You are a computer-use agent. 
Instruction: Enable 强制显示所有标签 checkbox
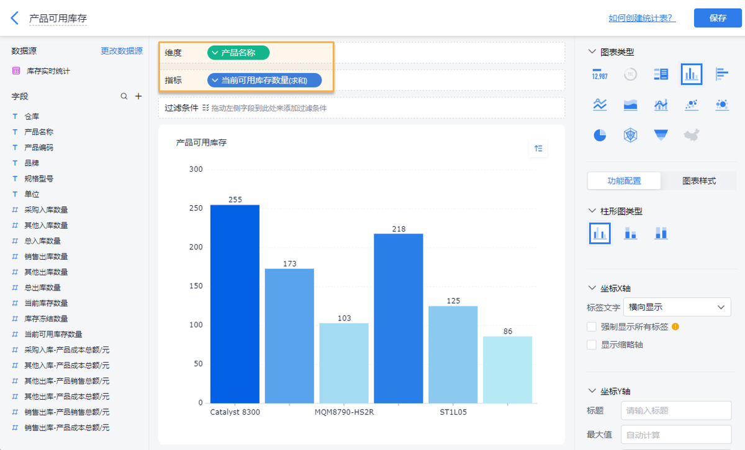(x=590, y=327)
